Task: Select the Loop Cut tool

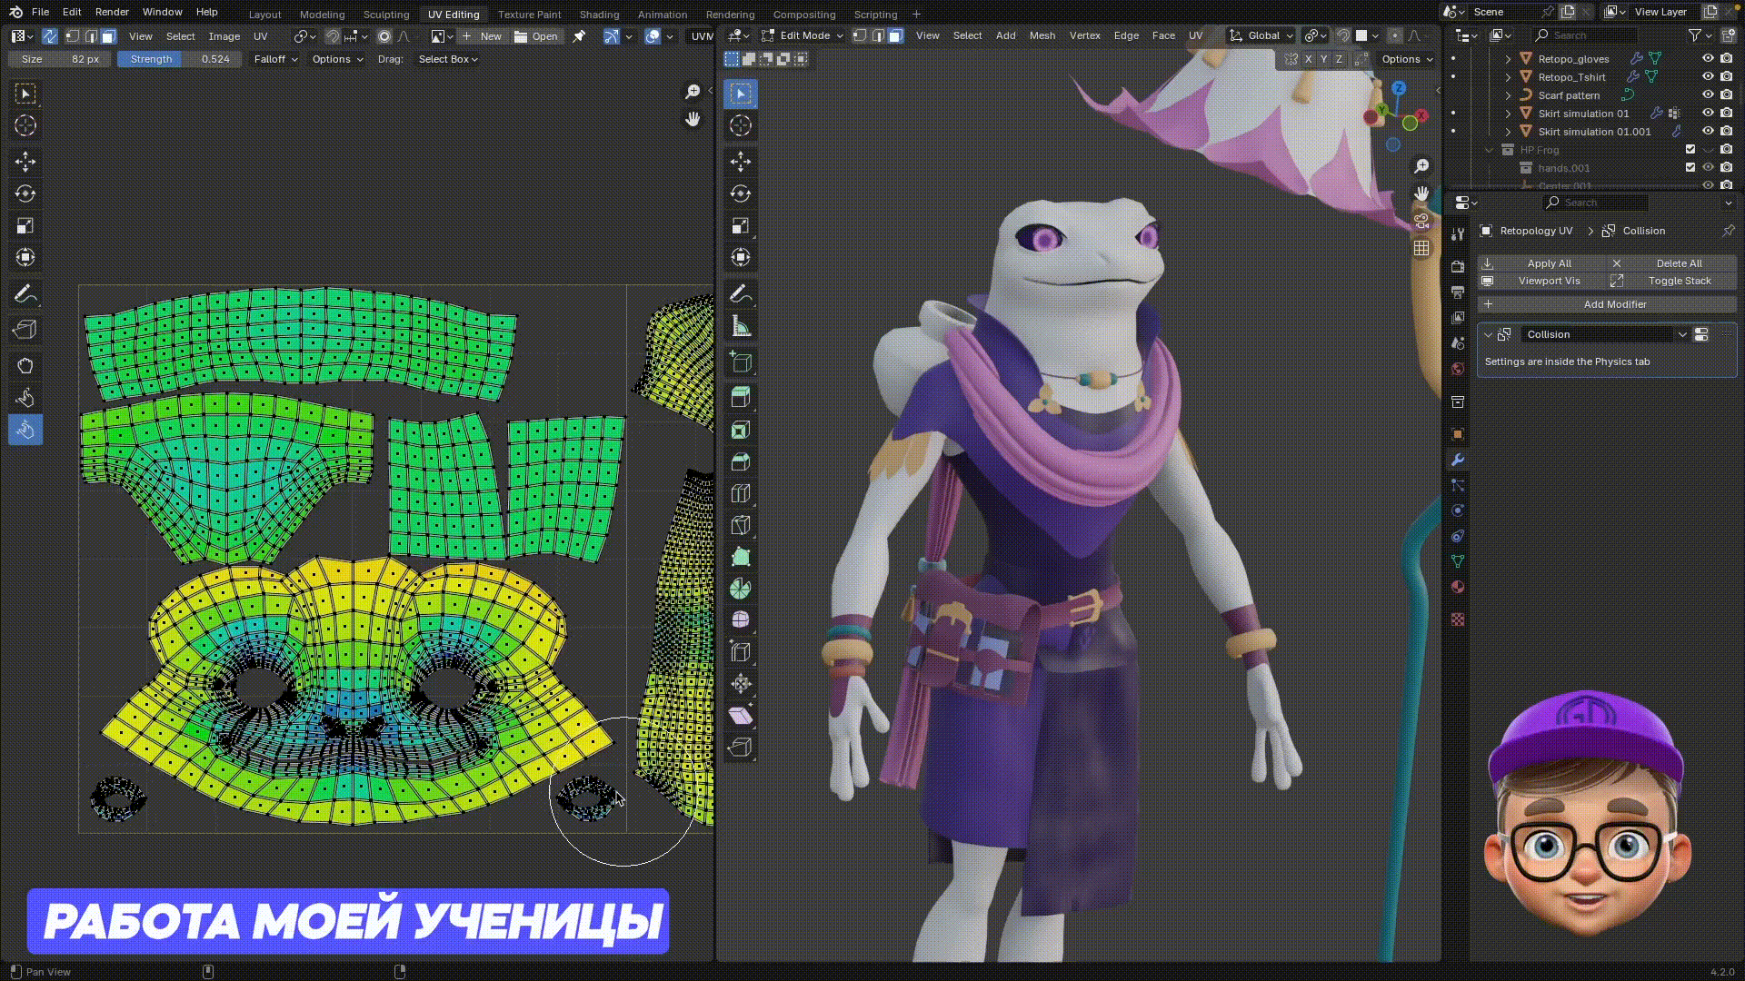Action: (x=741, y=493)
